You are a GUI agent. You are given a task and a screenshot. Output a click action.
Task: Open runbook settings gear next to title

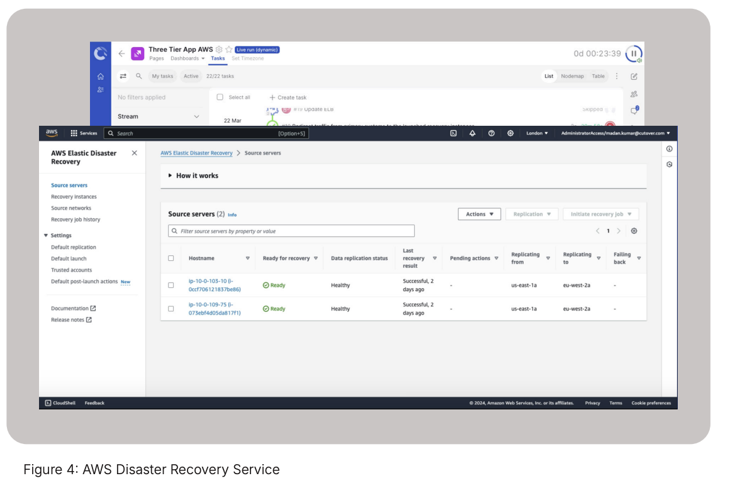pyautogui.click(x=219, y=49)
